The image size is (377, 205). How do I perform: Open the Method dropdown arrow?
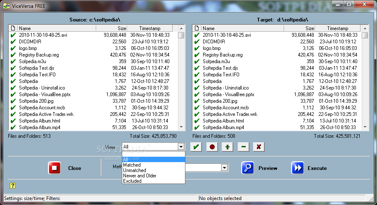(224, 167)
